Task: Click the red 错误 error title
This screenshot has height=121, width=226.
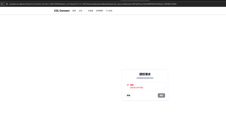Action: pyautogui.click(x=132, y=85)
